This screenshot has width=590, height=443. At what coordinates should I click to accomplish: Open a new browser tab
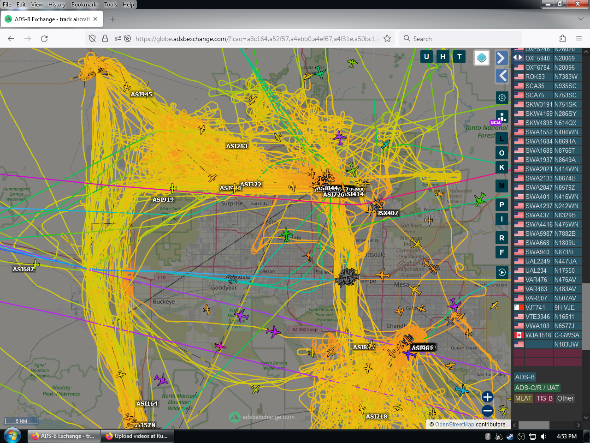113,19
